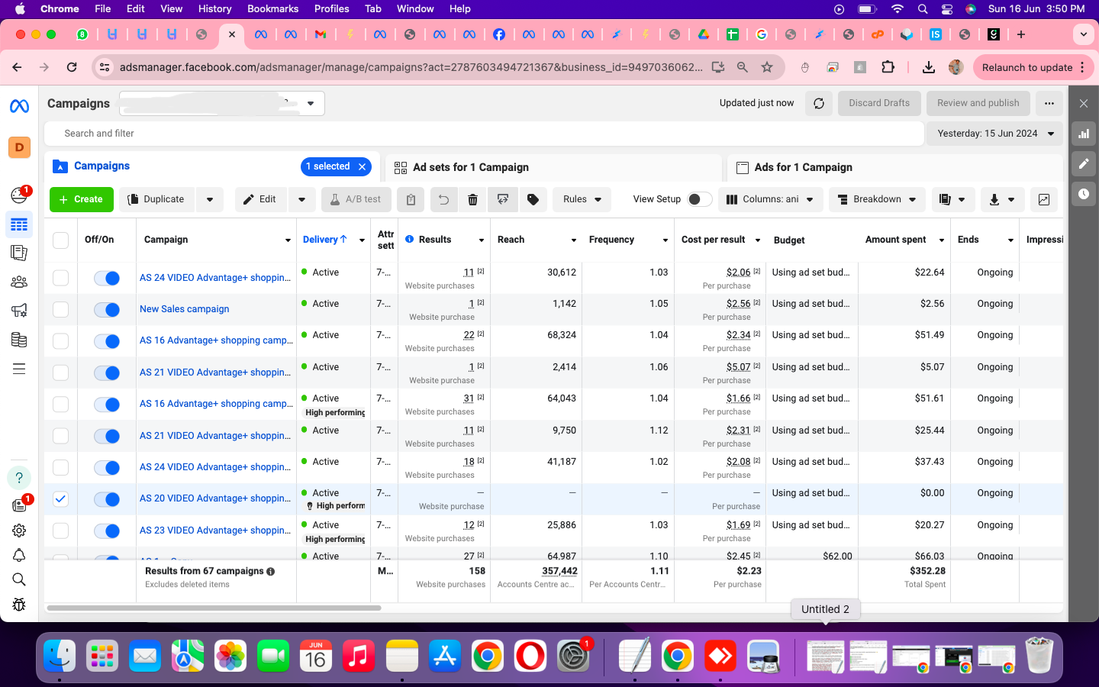Open the New Sales campaign link
This screenshot has height=687, width=1099.
point(184,309)
